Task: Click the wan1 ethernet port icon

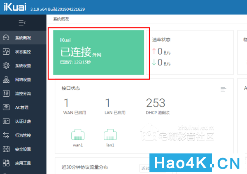Action: click(78, 135)
